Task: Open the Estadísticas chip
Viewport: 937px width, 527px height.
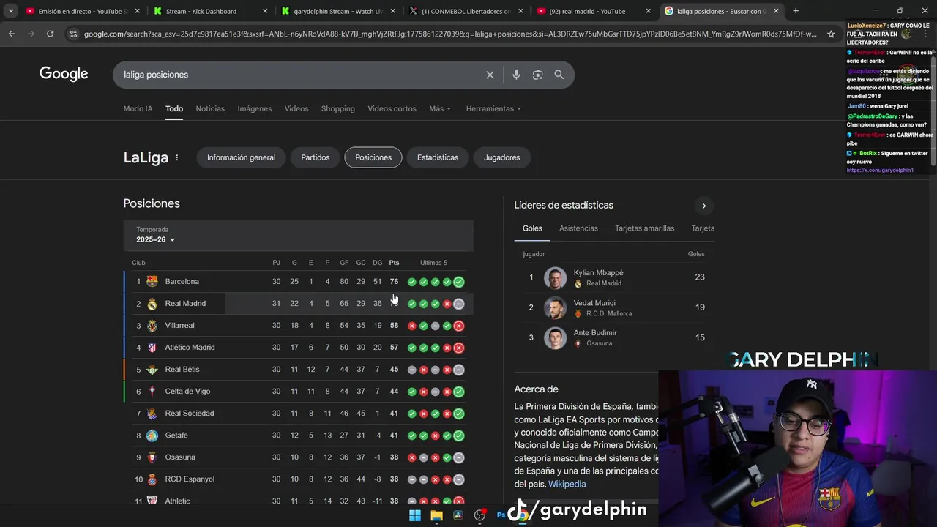Action: click(438, 157)
